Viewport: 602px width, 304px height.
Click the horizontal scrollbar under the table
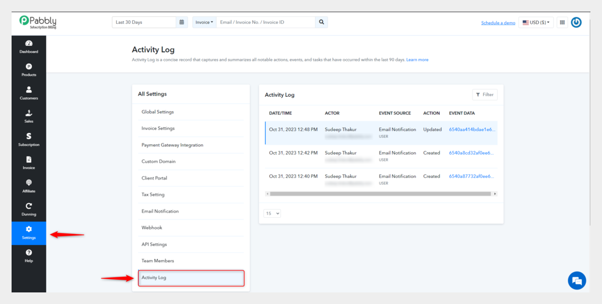click(x=380, y=194)
